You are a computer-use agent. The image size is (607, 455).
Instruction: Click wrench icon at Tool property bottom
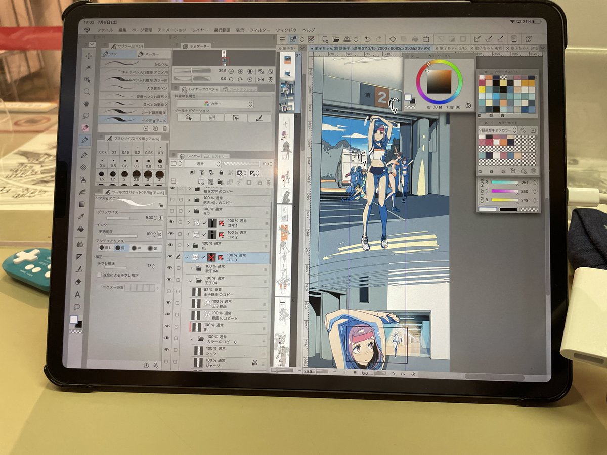click(x=155, y=365)
